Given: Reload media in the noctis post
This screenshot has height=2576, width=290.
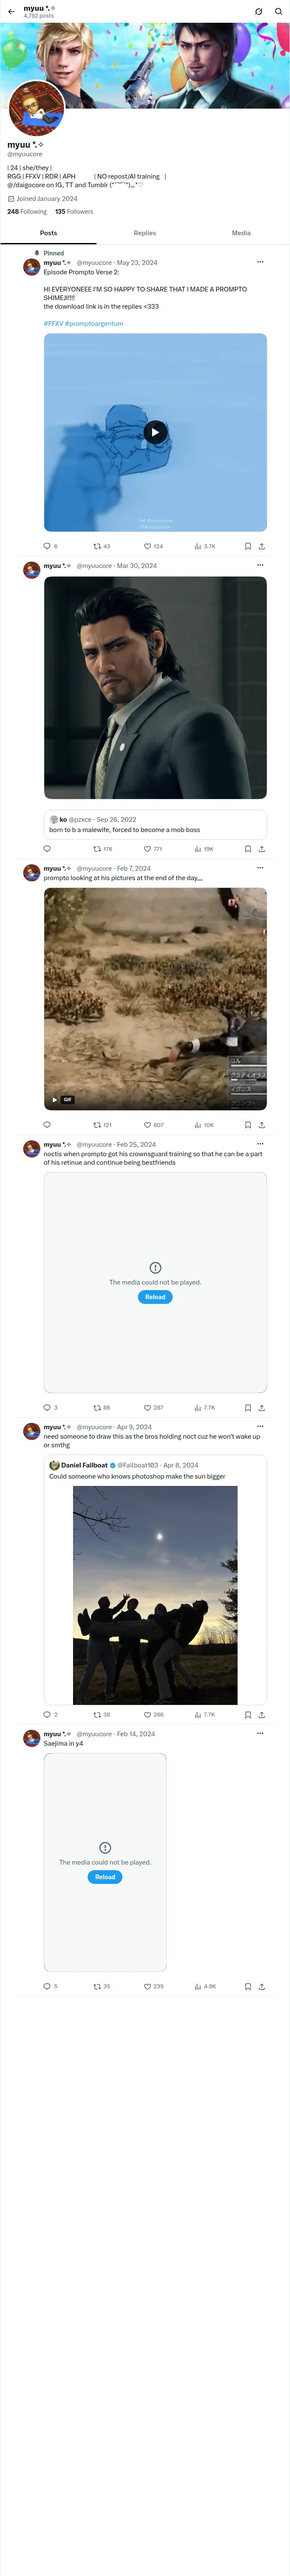Looking at the screenshot, I should click(x=155, y=1297).
